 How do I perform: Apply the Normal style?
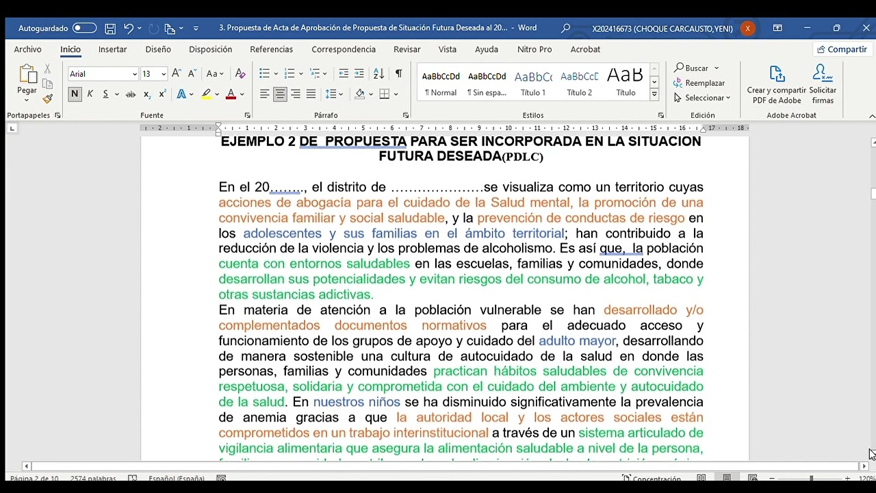pos(441,83)
